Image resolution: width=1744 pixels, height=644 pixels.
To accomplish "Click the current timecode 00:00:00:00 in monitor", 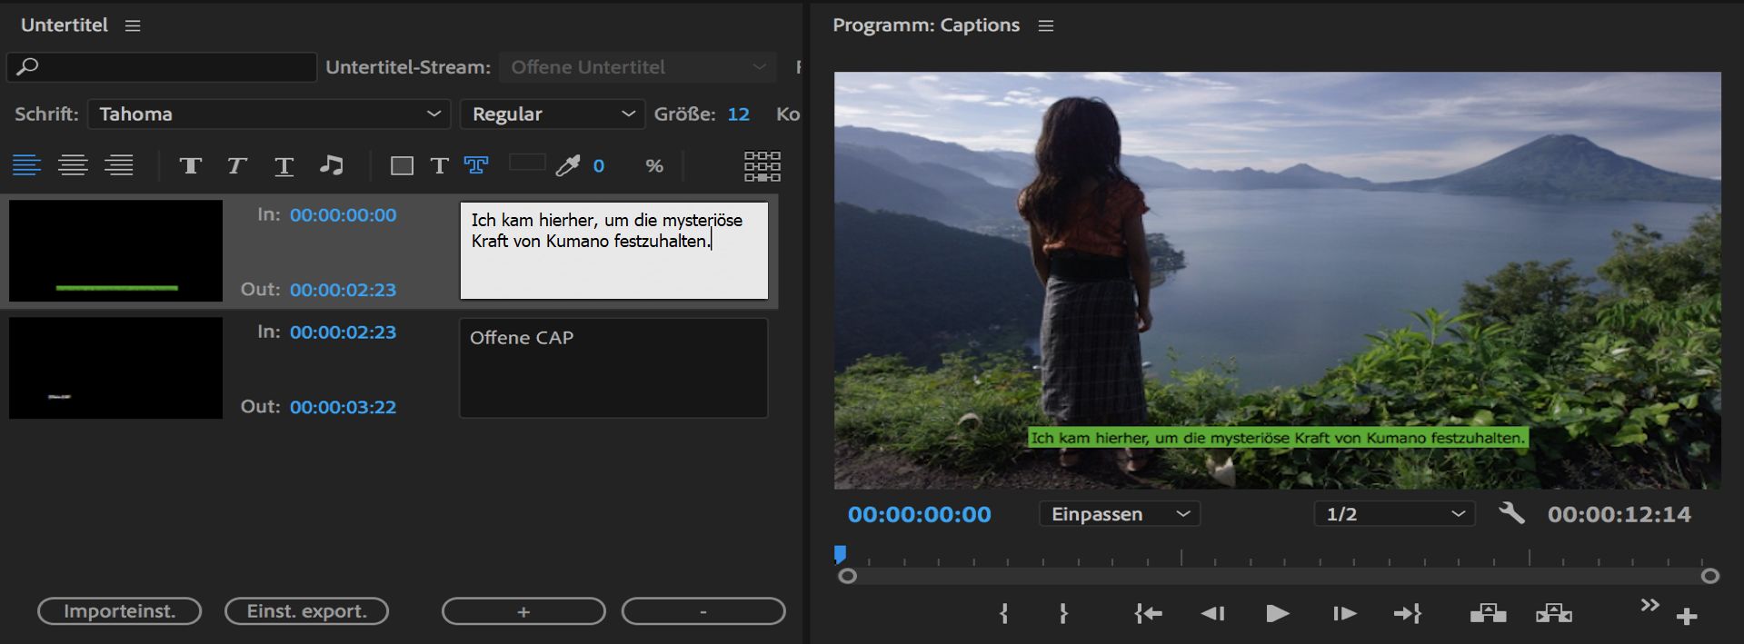I will (x=919, y=514).
